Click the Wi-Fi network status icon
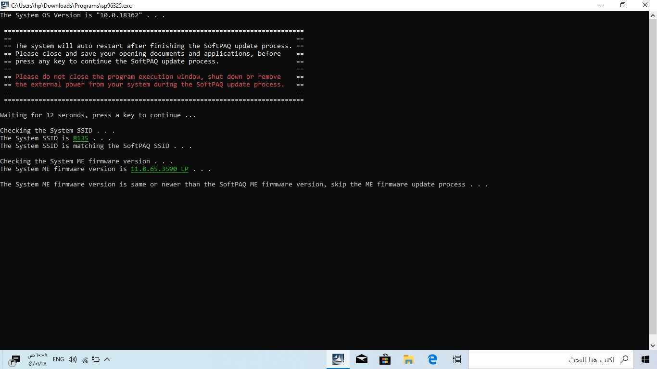The height and width of the screenshot is (369, 657). [85, 359]
